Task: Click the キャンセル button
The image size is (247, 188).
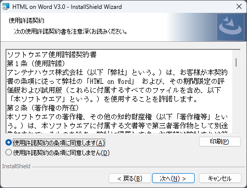Action: pyautogui.click(x=220, y=178)
